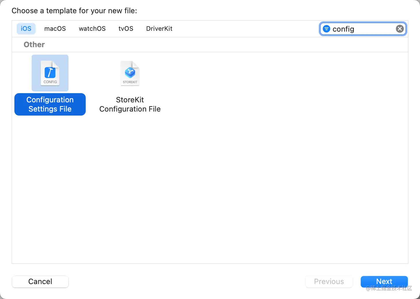This screenshot has height=299, width=420.
Task: Click the Previous button
Action: [329, 281]
